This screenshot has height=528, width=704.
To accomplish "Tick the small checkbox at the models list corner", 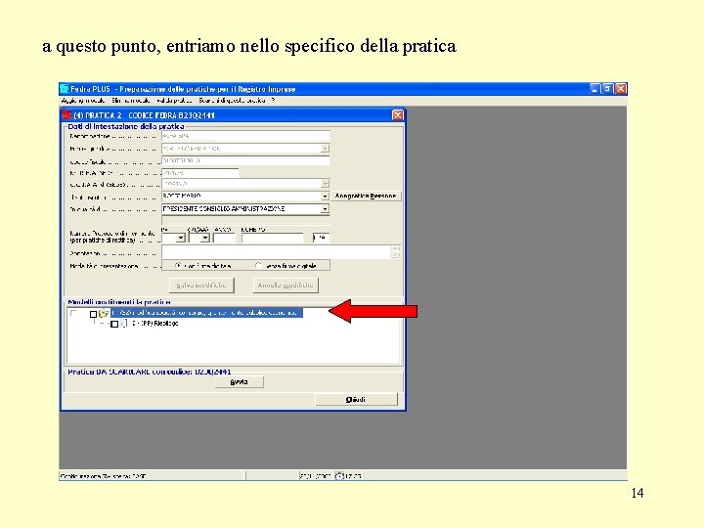I will (73, 313).
